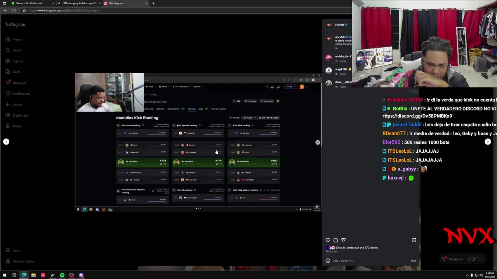Go to the Explore page

point(14,61)
